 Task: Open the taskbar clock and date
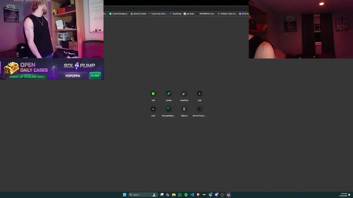pyautogui.click(x=343, y=195)
